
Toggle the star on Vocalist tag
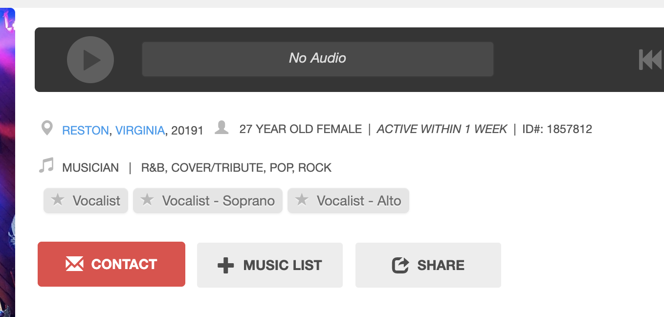pyautogui.click(x=58, y=200)
